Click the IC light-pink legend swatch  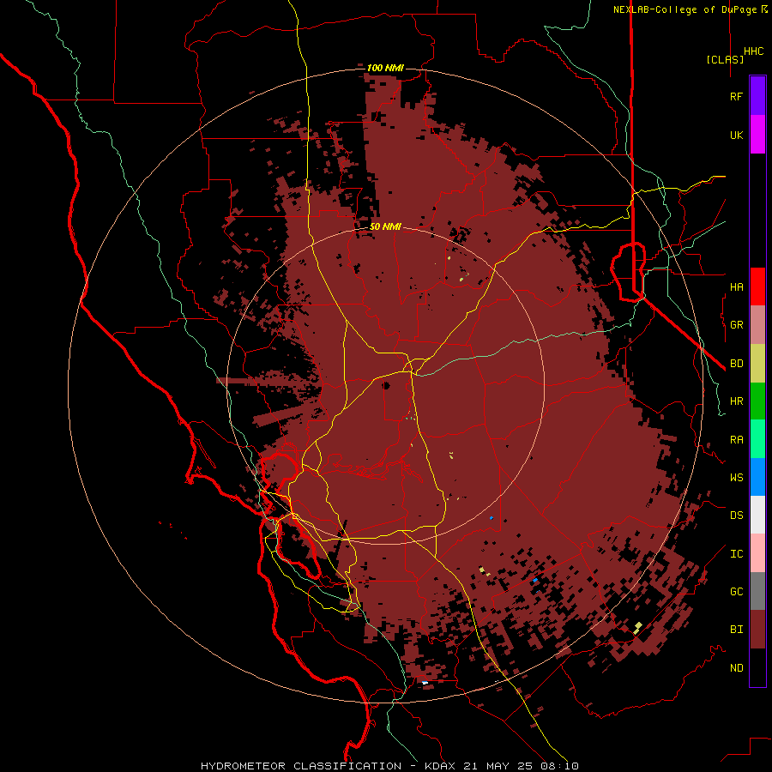[x=757, y=553]
